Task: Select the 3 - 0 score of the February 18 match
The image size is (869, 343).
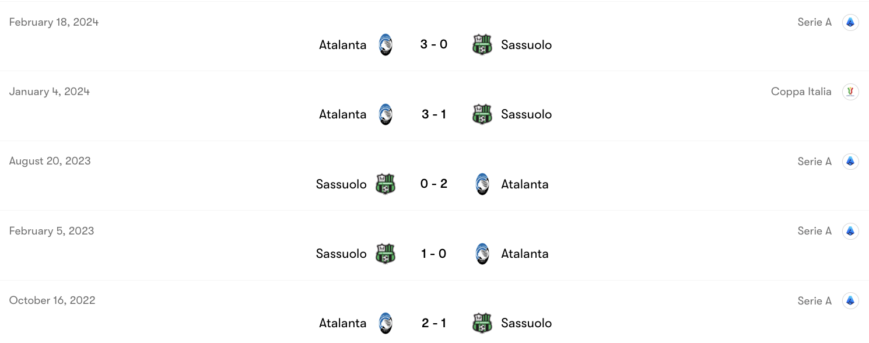Action: [434, 44]
